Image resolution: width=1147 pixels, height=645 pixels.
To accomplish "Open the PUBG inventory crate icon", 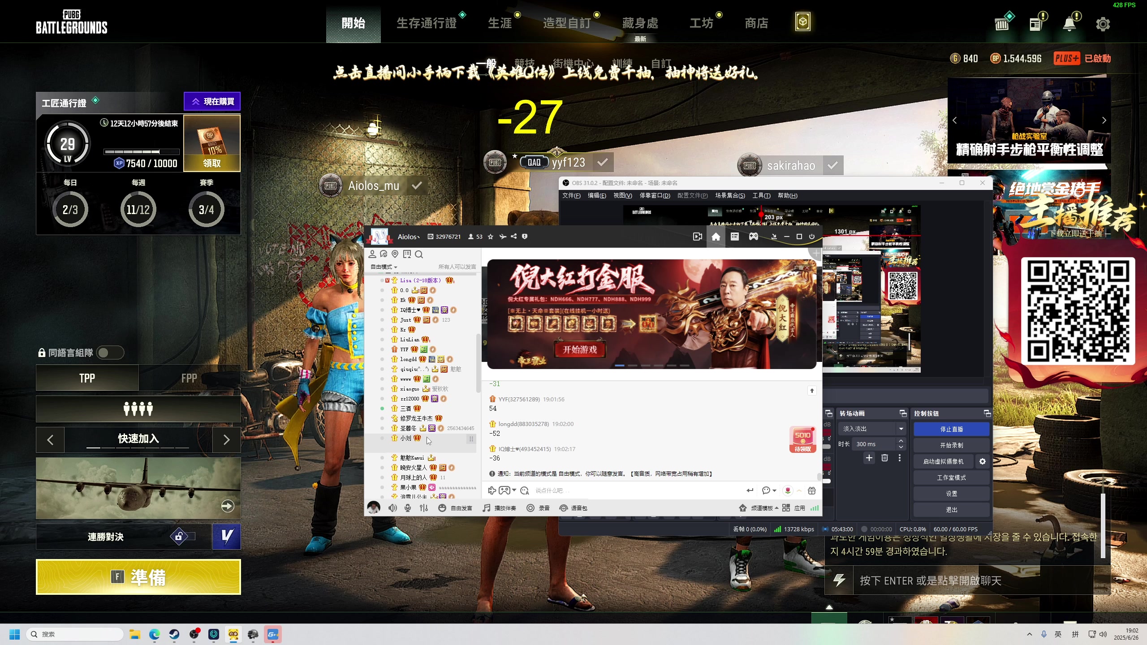I will point(1002,24).
